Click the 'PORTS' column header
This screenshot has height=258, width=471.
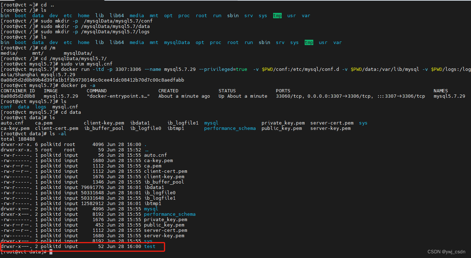(283, 91)
